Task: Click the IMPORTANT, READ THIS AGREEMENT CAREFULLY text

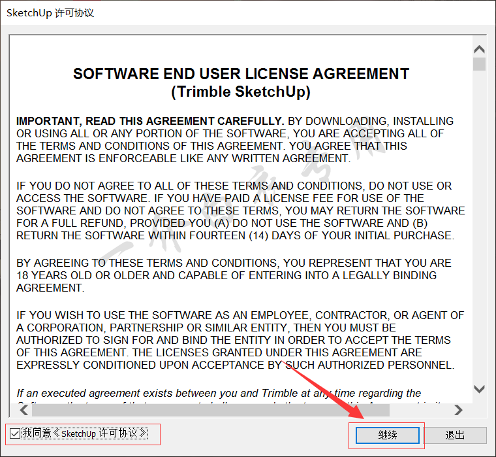Action: click(150, 121)
